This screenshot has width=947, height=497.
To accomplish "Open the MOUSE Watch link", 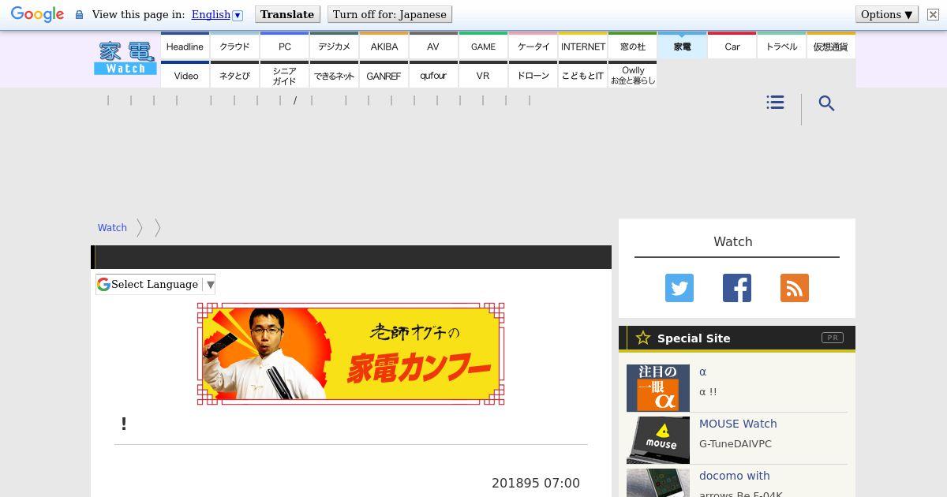I will (x=738, y=424).
